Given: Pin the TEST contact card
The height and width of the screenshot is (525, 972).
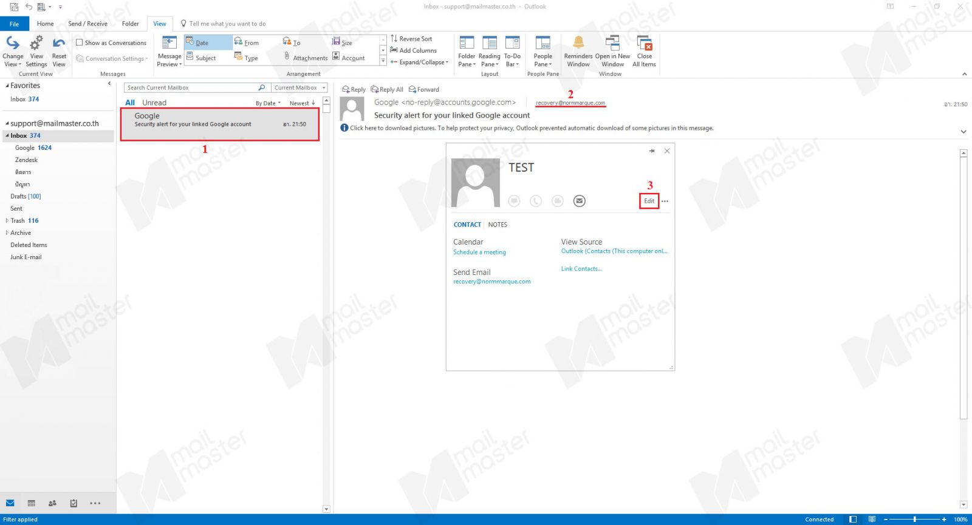Looking at the screenshot, I should (x=652, y=151).
